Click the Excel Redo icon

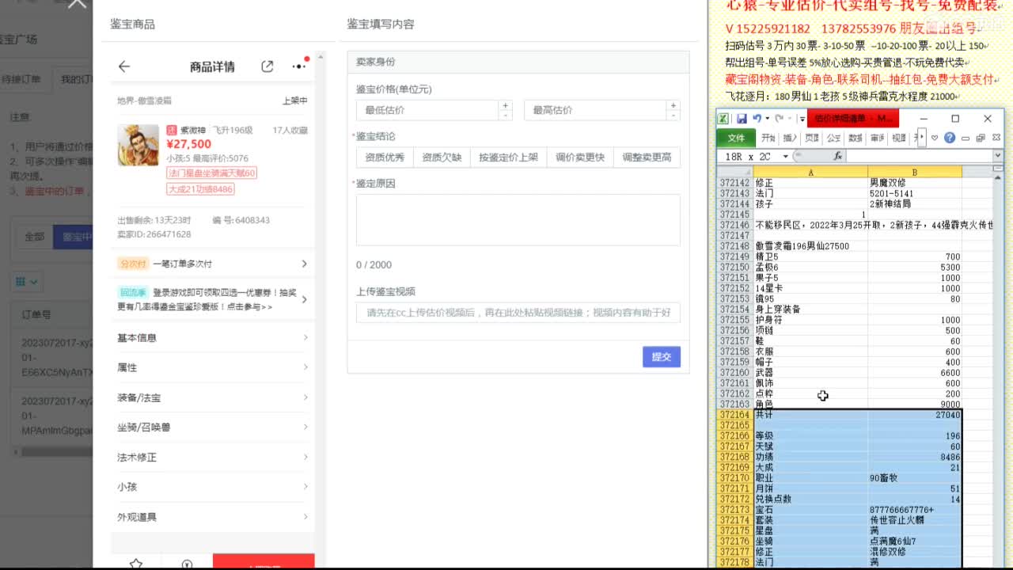[x=778, y=118]
